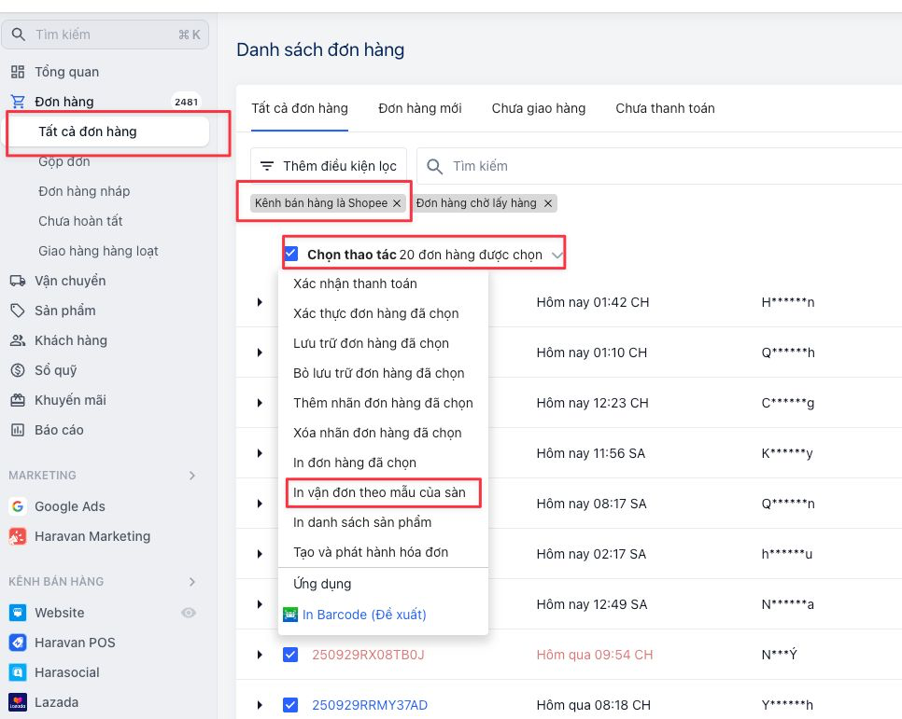Uncheck the select-all orders checkbox
The image size is (902, 719).
click(291, 254)
